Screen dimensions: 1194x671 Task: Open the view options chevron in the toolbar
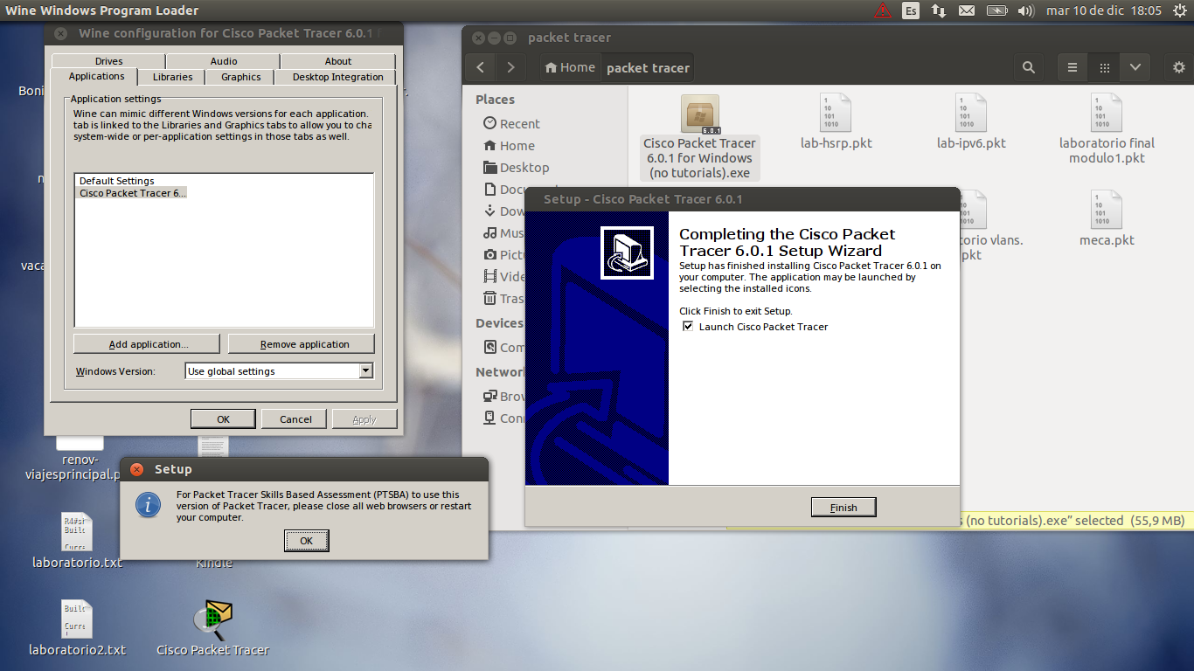1135,66
